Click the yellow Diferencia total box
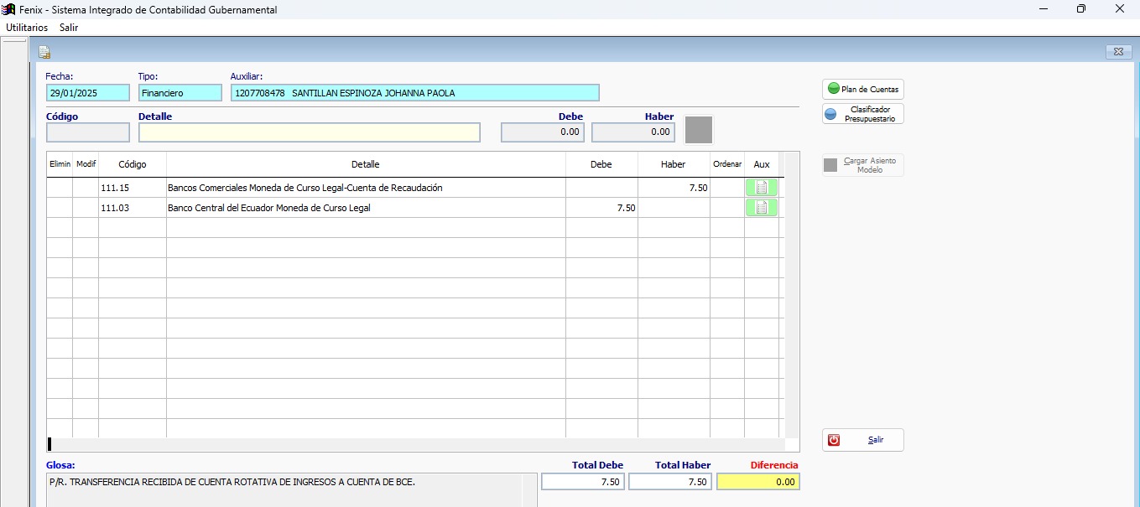 [758, 482]
